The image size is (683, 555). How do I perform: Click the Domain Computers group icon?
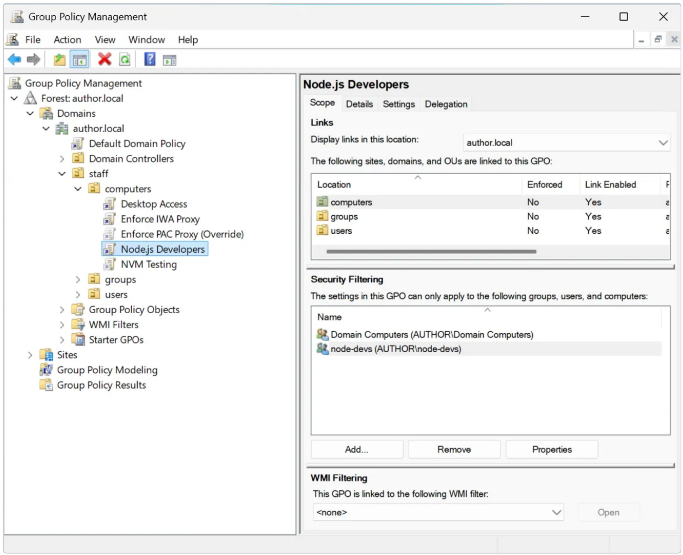[323, 334]
